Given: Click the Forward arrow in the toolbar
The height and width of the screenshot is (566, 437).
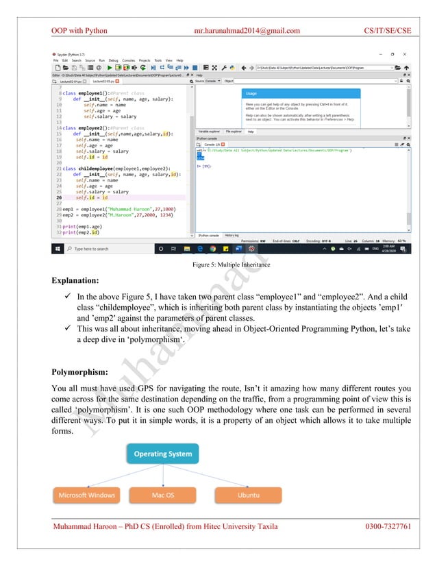Looking at the screenshot, I should (x=251, y=68).
